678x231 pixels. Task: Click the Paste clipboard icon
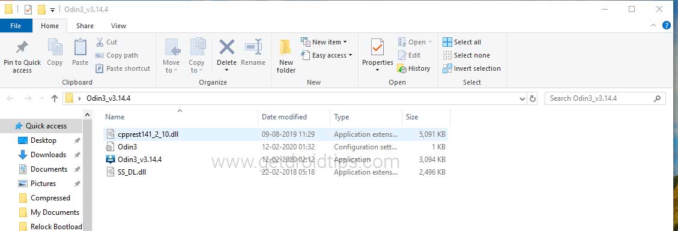coord(80,47)
